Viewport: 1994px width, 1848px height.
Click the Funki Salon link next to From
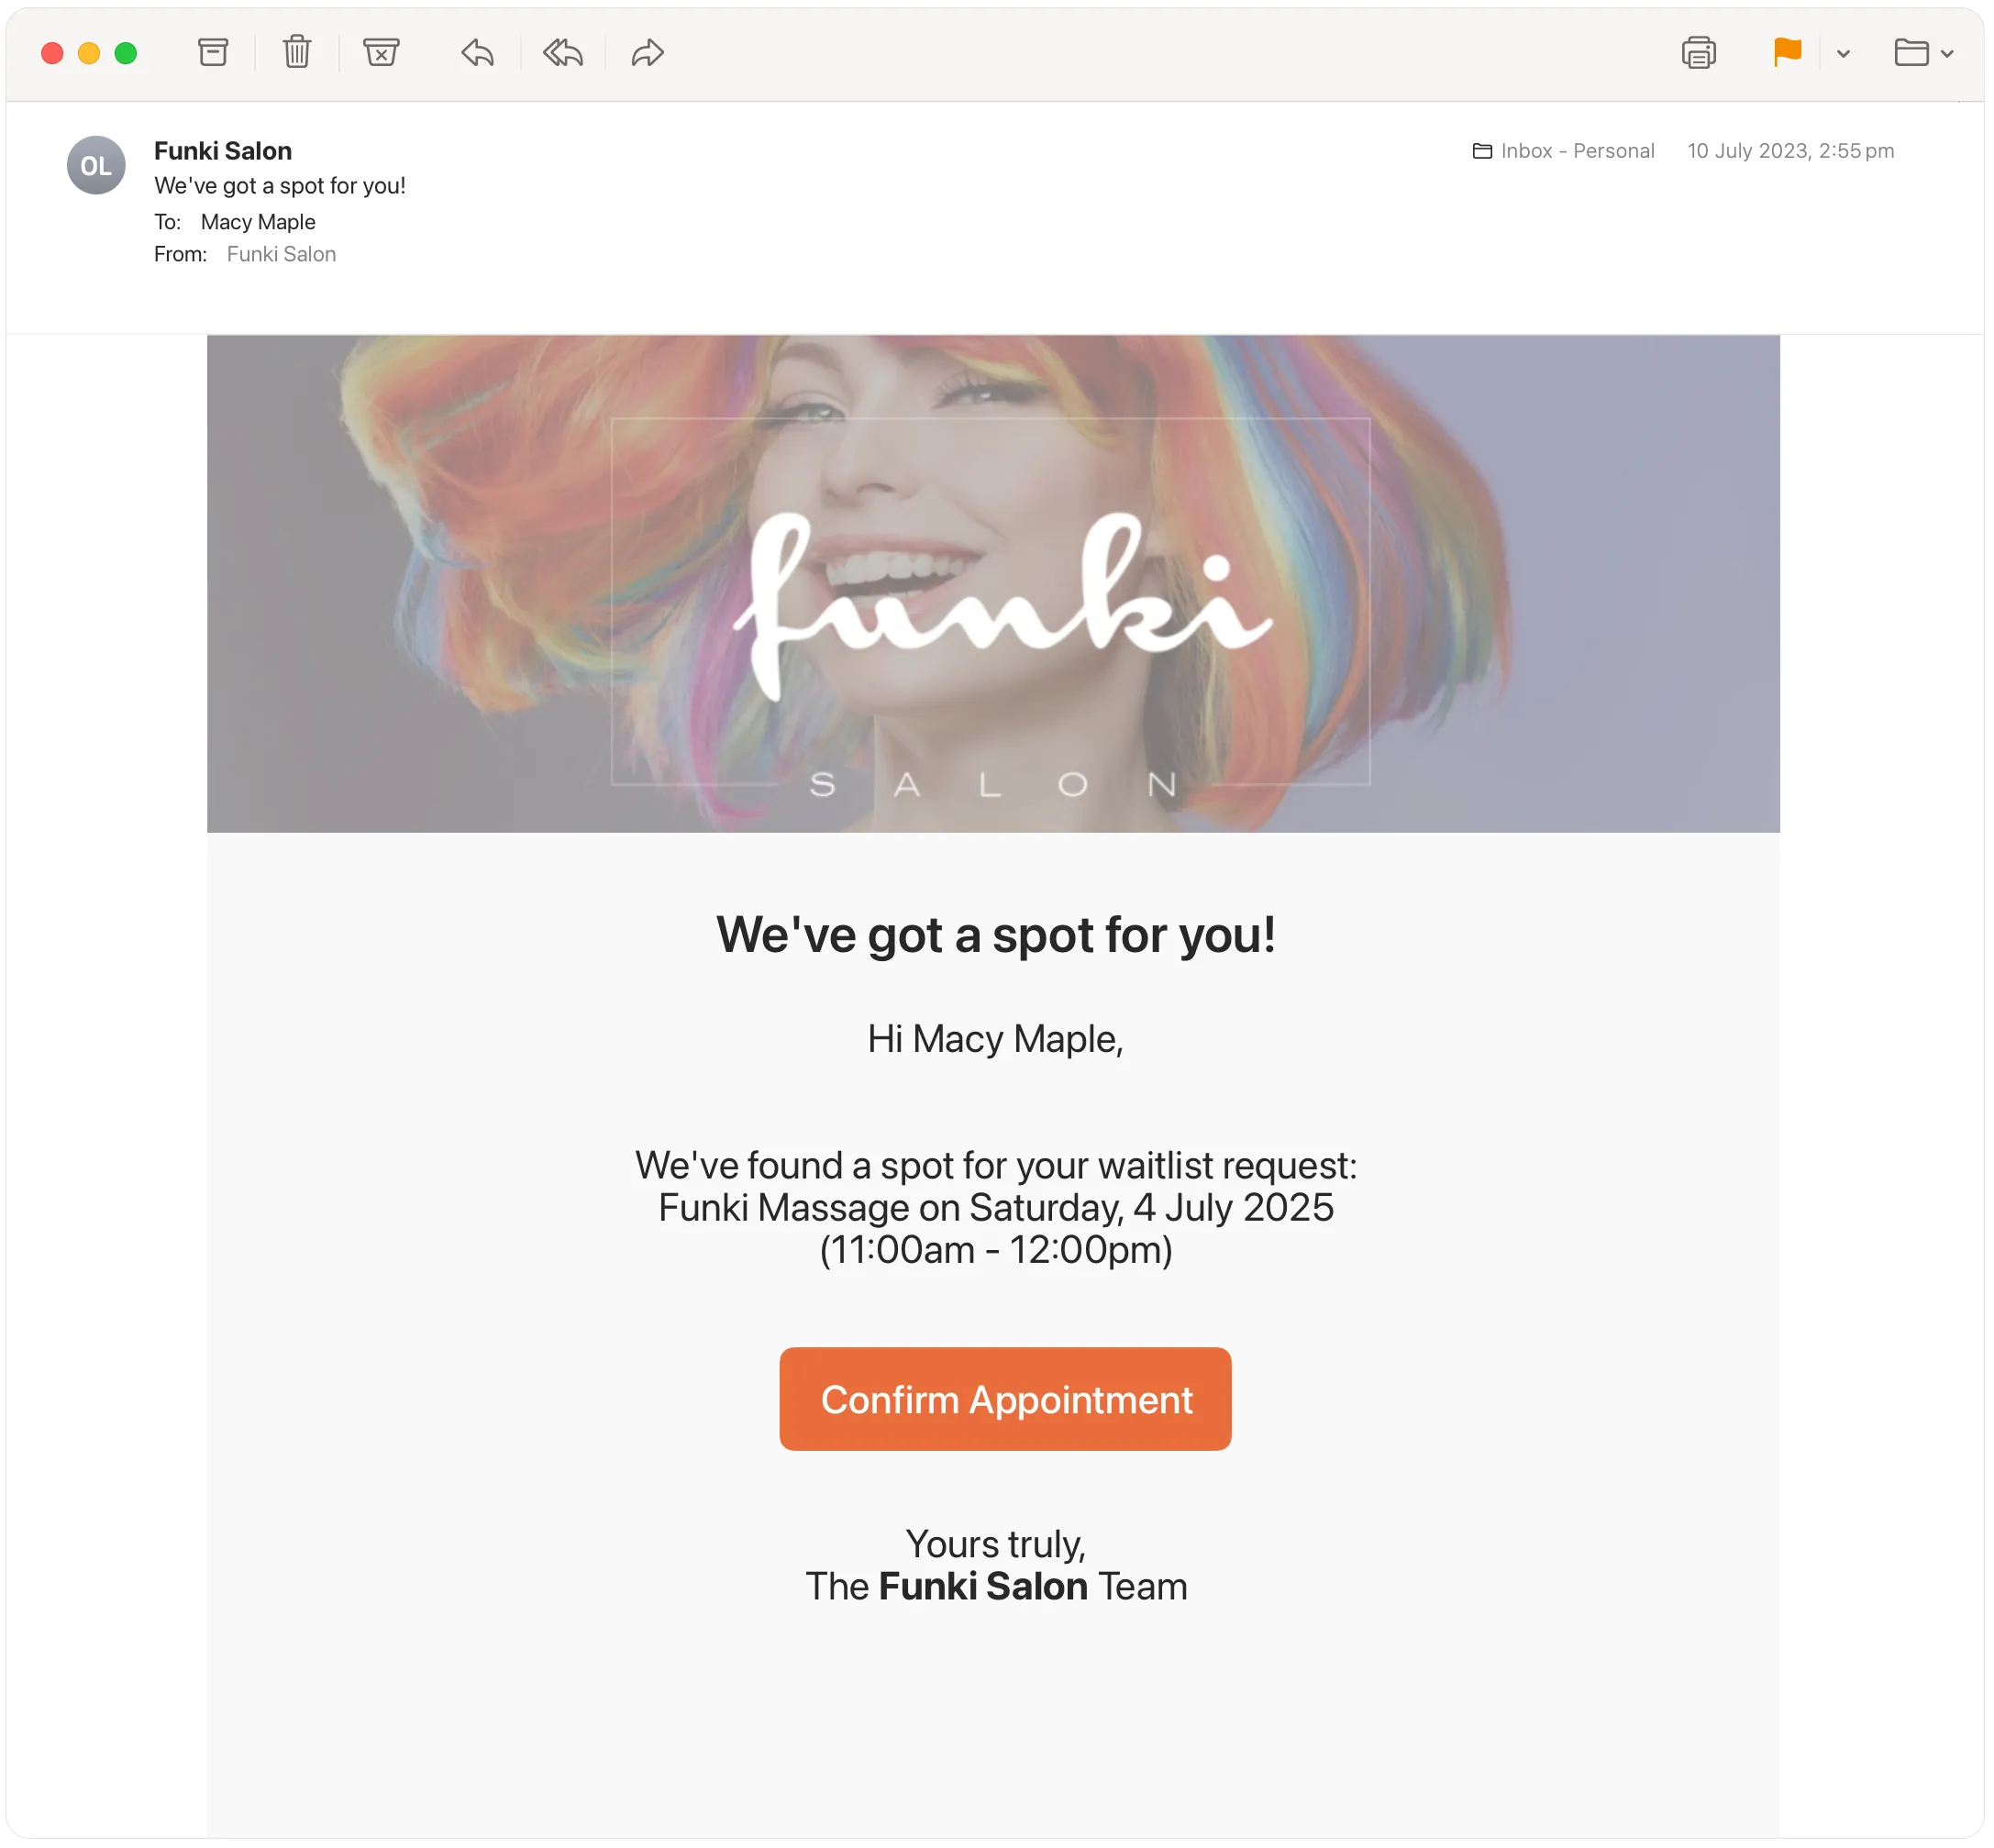281,253
